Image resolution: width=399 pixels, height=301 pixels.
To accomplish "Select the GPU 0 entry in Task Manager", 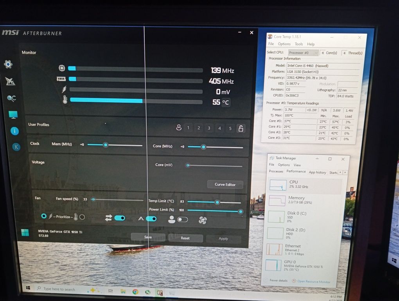I will coord(301,265).
